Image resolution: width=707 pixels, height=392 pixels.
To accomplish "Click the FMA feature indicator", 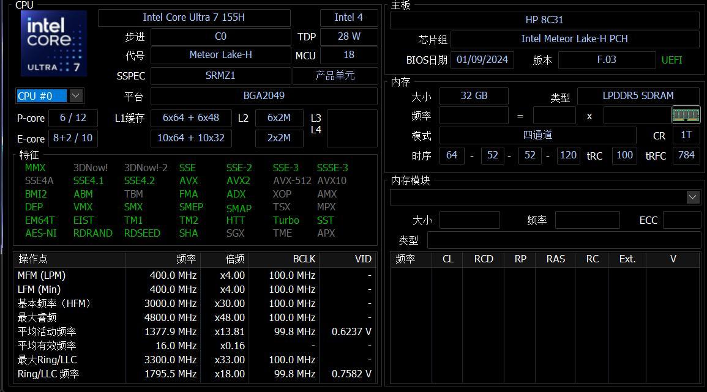I will point(188,194).
